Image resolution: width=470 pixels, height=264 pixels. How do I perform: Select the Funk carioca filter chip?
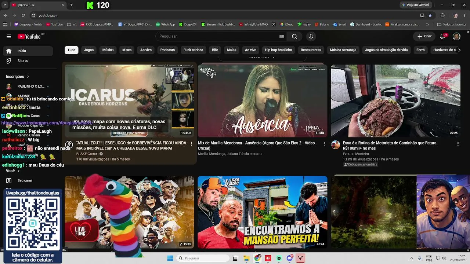click(x=193, y=50)
